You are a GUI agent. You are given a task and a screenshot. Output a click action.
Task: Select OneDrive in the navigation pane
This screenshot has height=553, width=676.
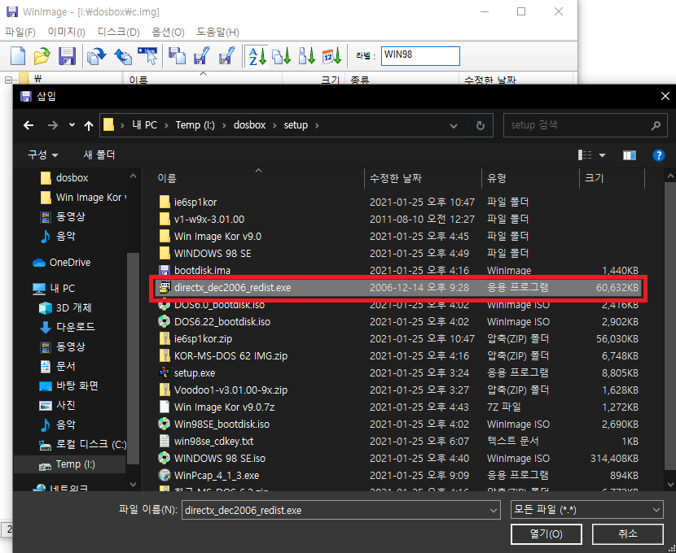click(61, 263)
